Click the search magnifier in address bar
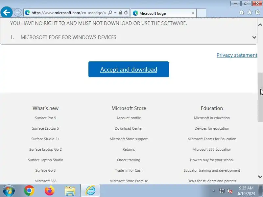This screenshot has width=263, height=197. pos(110,12)
